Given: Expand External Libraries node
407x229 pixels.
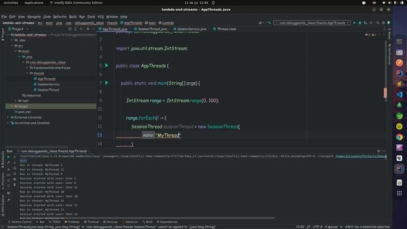Looking at the screenshot, I should click(x=8, y=117).
